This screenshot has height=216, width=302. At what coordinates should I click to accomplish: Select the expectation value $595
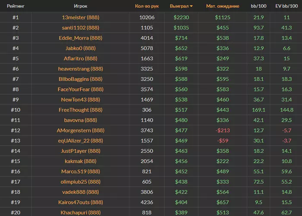coord(223,79)
